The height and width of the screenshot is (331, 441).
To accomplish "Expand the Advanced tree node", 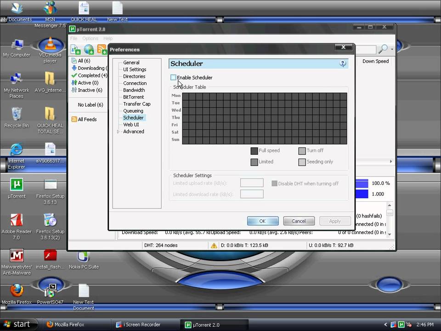I will (x=118, y=131).
